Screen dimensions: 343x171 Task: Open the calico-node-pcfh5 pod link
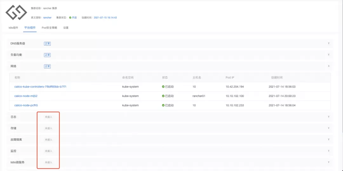[x=26, y=105]
